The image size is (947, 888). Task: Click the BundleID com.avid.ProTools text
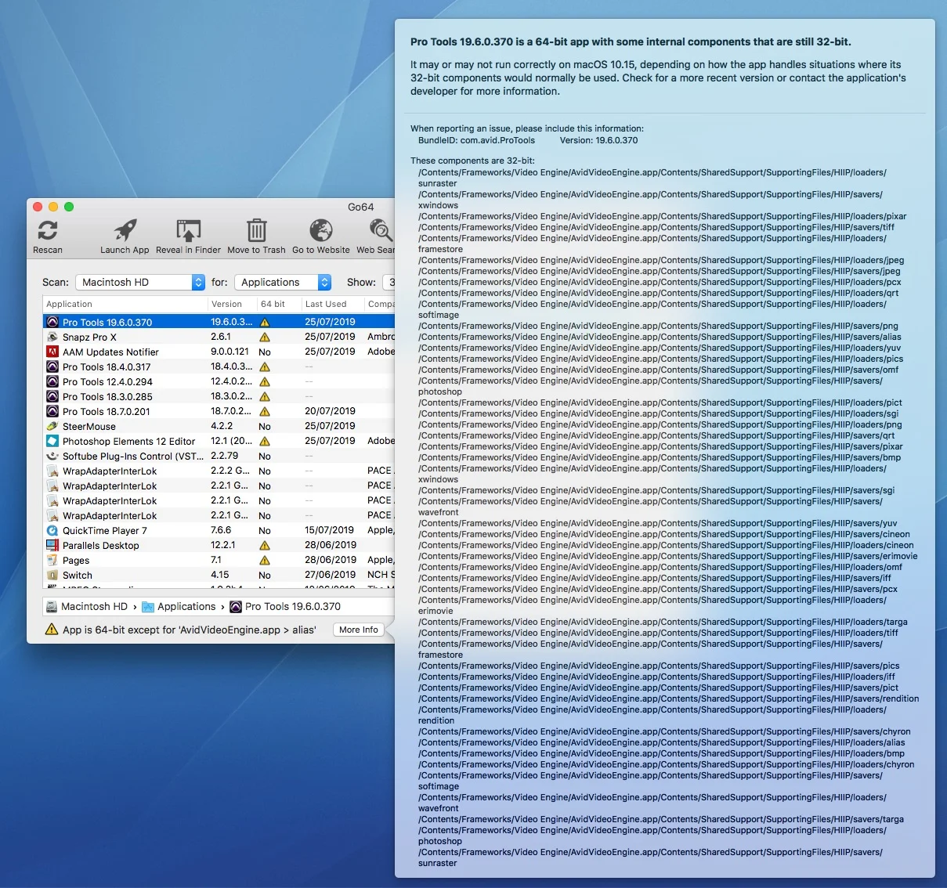(x=476, y=140)
